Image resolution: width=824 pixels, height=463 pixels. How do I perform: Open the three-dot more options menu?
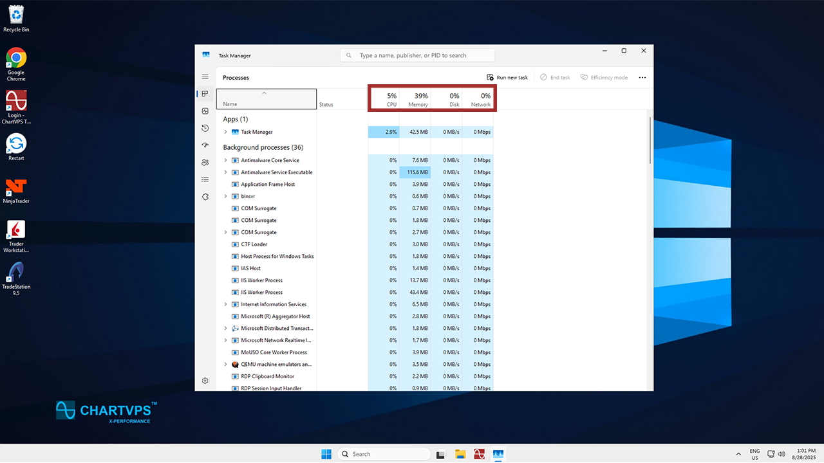642,77
